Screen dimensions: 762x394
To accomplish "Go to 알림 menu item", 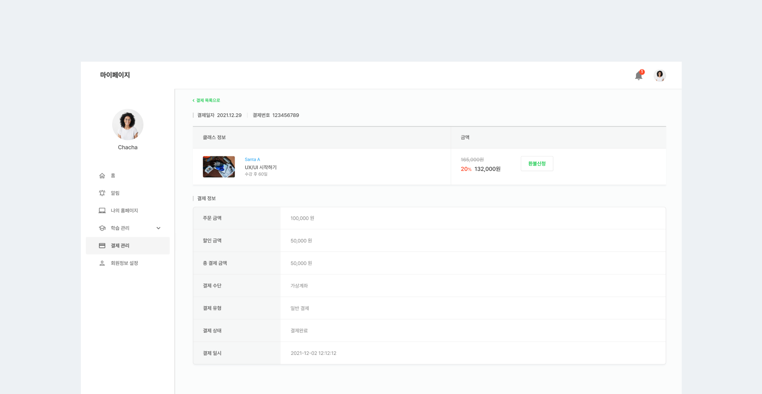I will pyautogui.click(x=115, y=193).
